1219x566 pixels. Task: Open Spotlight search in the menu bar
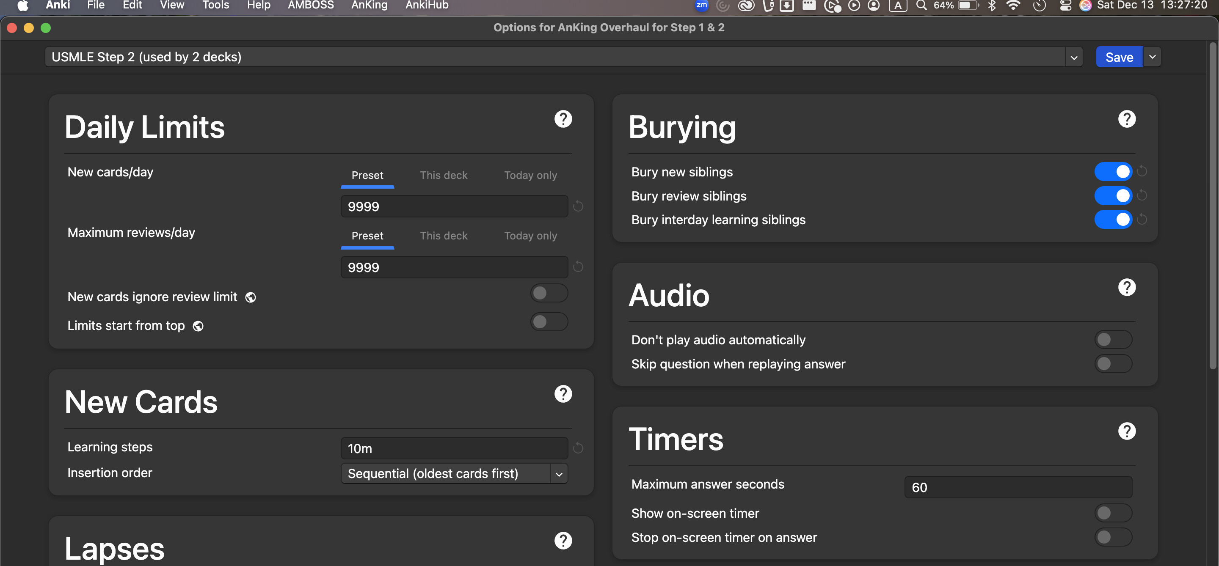[x=921, y=5]
